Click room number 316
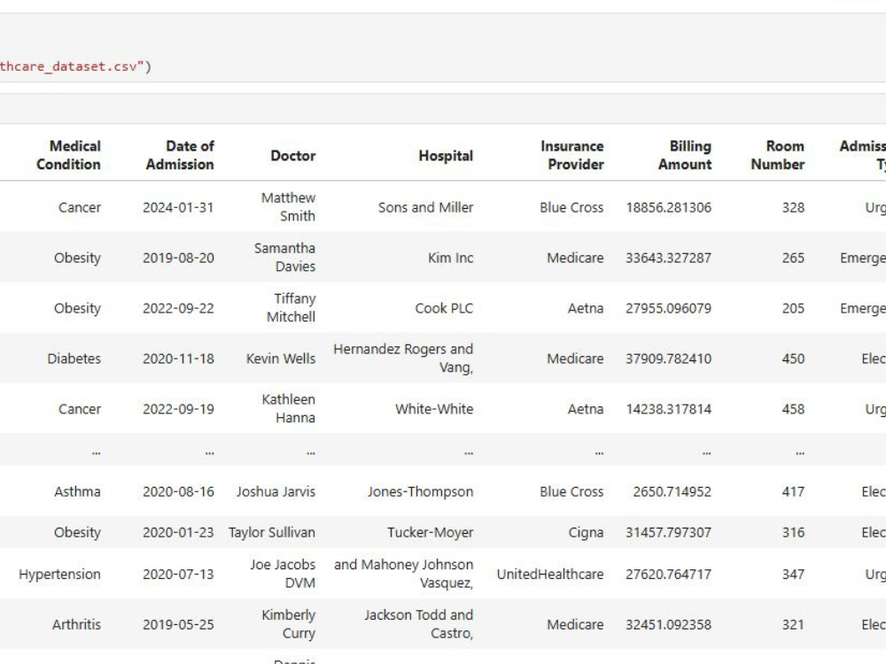Screen dimensions: 886x664 [793, 532]
